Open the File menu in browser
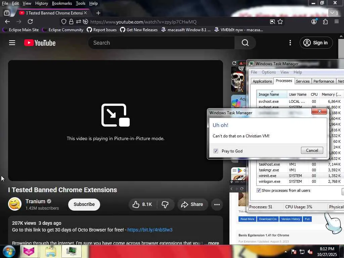Screen dimensions: 344x258 [x=5, y=3]
